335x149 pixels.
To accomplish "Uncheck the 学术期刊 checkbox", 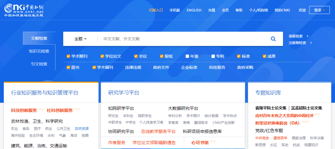I will pos(68,56).
